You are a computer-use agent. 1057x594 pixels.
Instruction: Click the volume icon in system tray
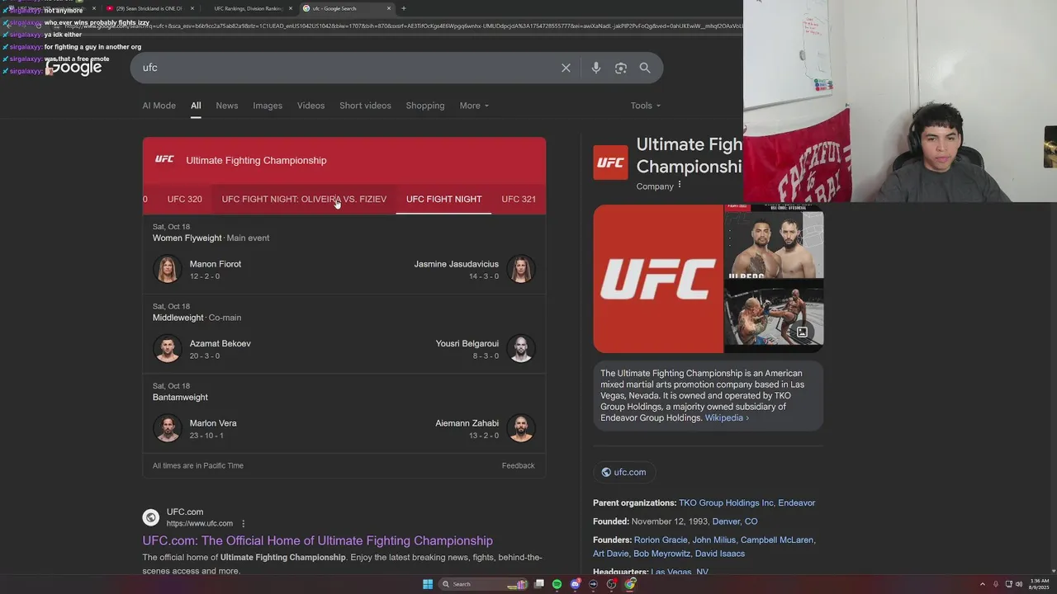[x=1018, y=584]
